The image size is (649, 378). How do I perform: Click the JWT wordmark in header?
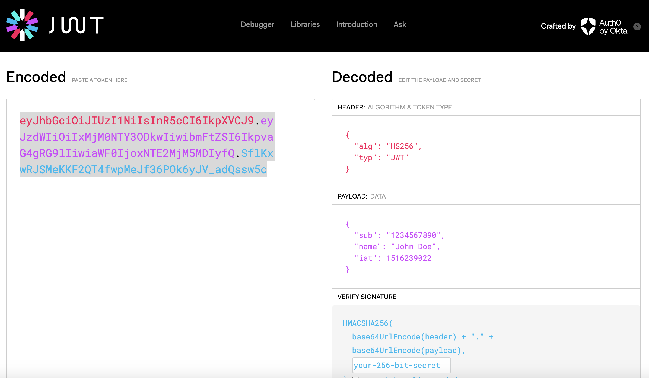tap(77, 25)
